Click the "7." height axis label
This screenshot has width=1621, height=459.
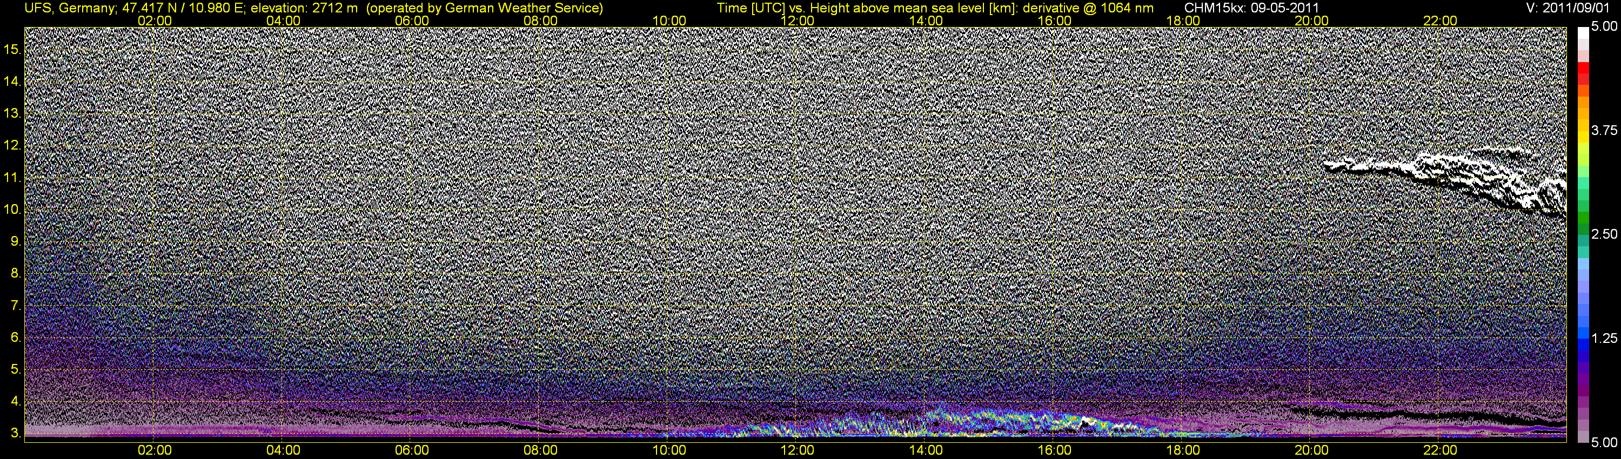pyautogui.click(x=16, y=306)
